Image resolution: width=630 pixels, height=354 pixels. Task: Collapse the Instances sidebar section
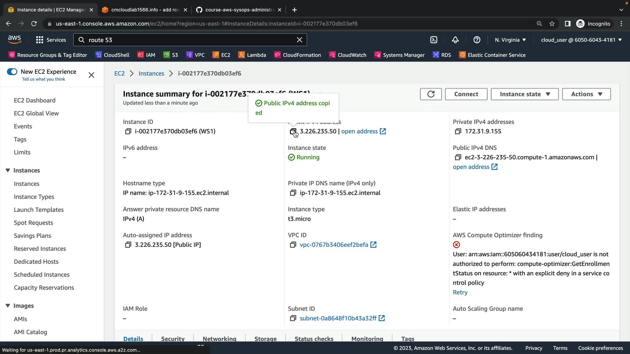(x=8, y=170)
